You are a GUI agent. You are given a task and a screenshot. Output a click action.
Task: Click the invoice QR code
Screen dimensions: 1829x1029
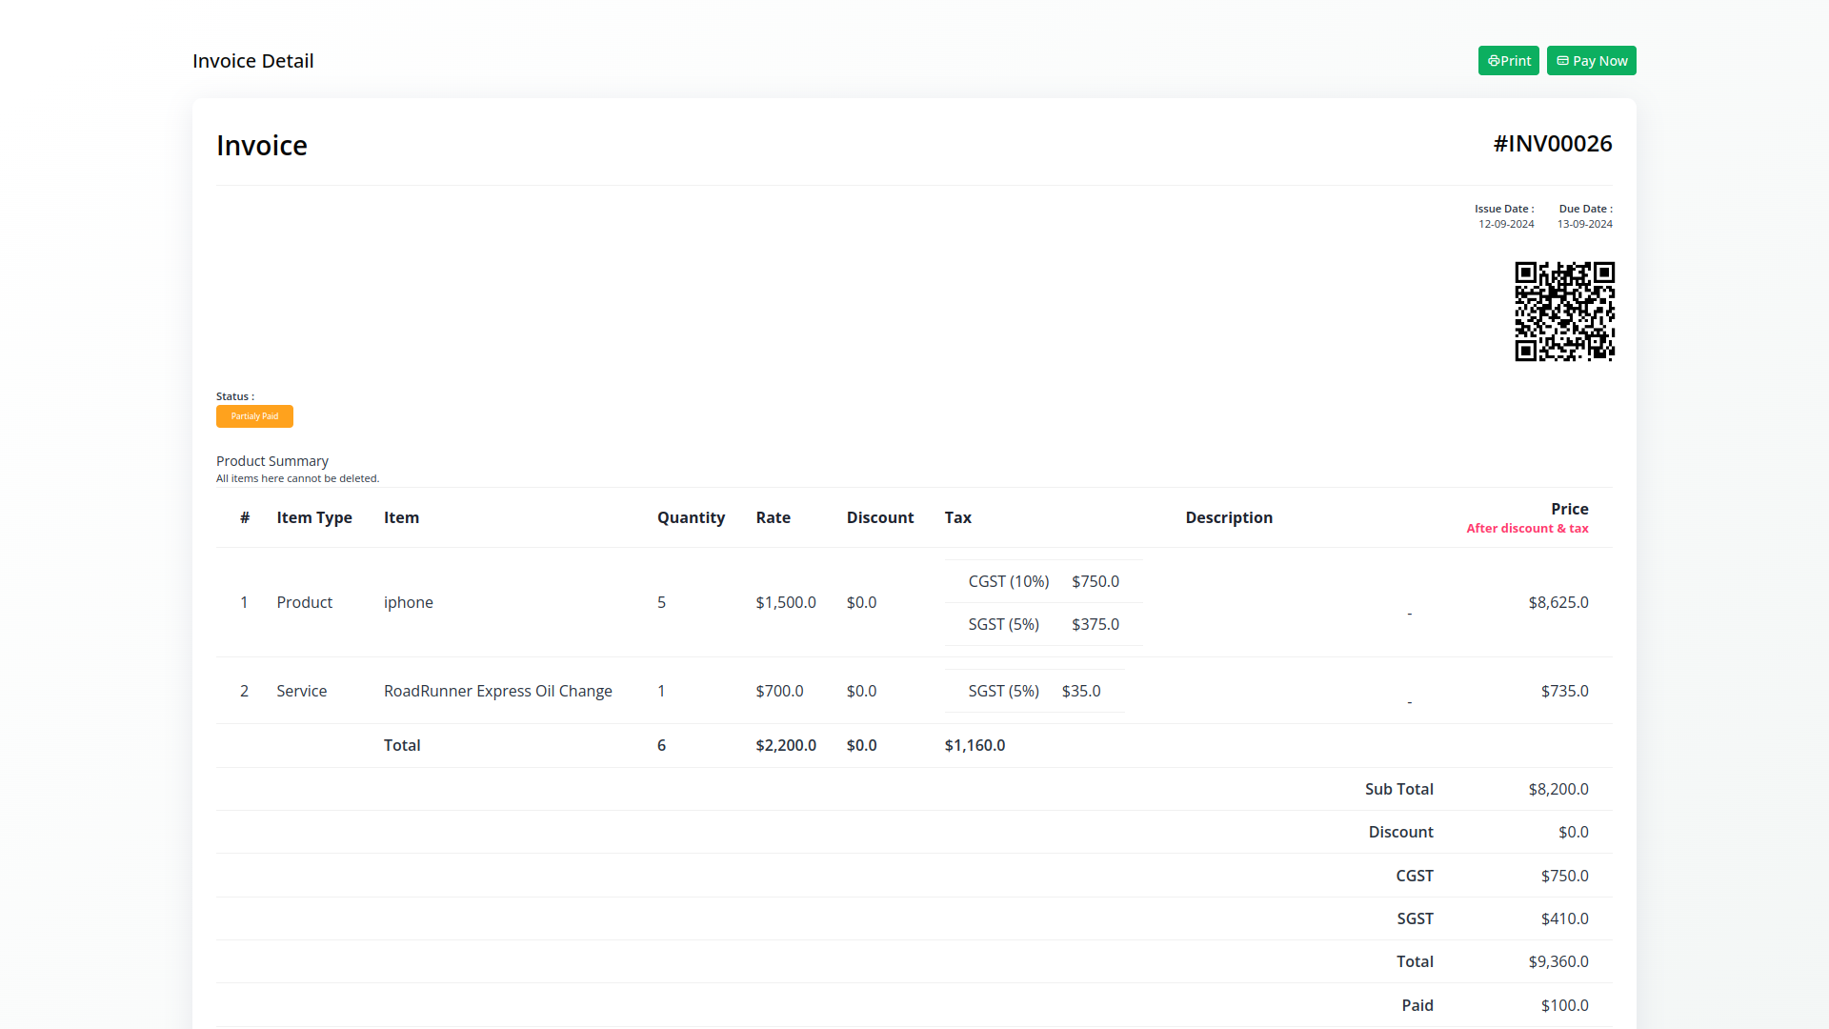point(1564,312)
